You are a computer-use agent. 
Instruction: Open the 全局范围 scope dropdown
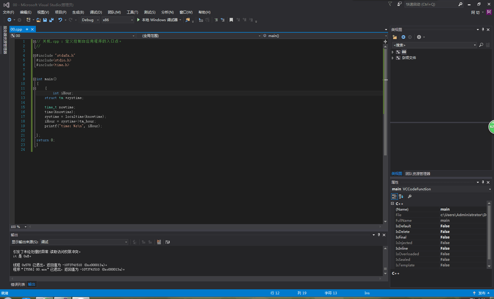coord(199,36)
